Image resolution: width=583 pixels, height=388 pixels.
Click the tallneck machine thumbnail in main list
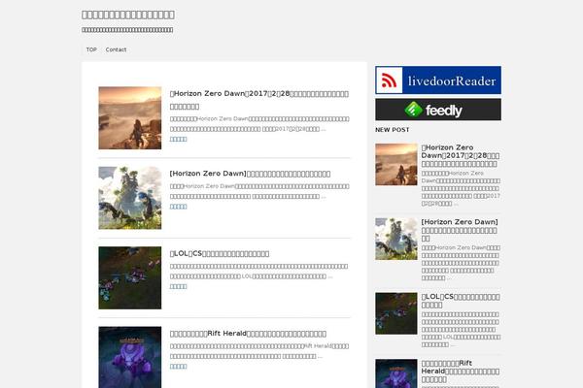[x=130, y=198]
